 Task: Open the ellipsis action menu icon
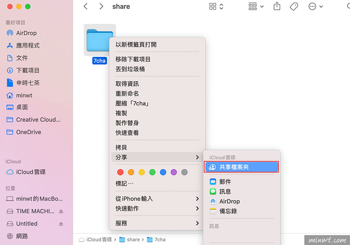pos(312,6)
